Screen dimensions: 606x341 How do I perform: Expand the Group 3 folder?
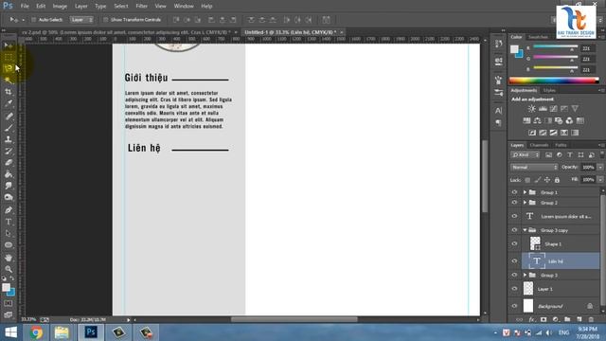[525, 275]
